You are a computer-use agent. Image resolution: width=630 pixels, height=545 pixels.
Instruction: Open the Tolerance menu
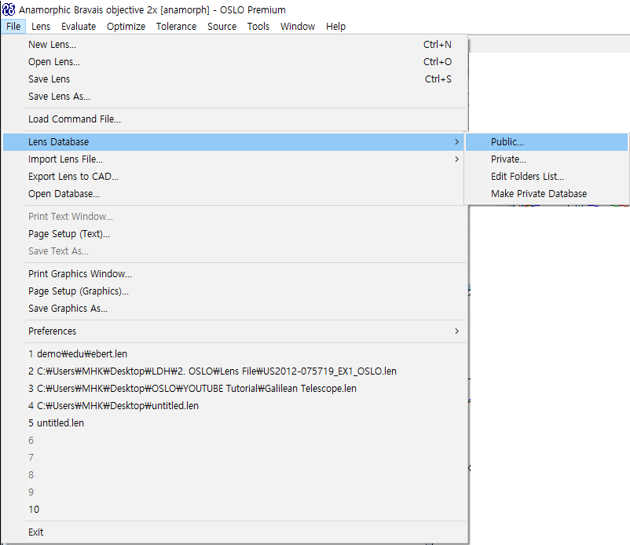click(176, 27)
